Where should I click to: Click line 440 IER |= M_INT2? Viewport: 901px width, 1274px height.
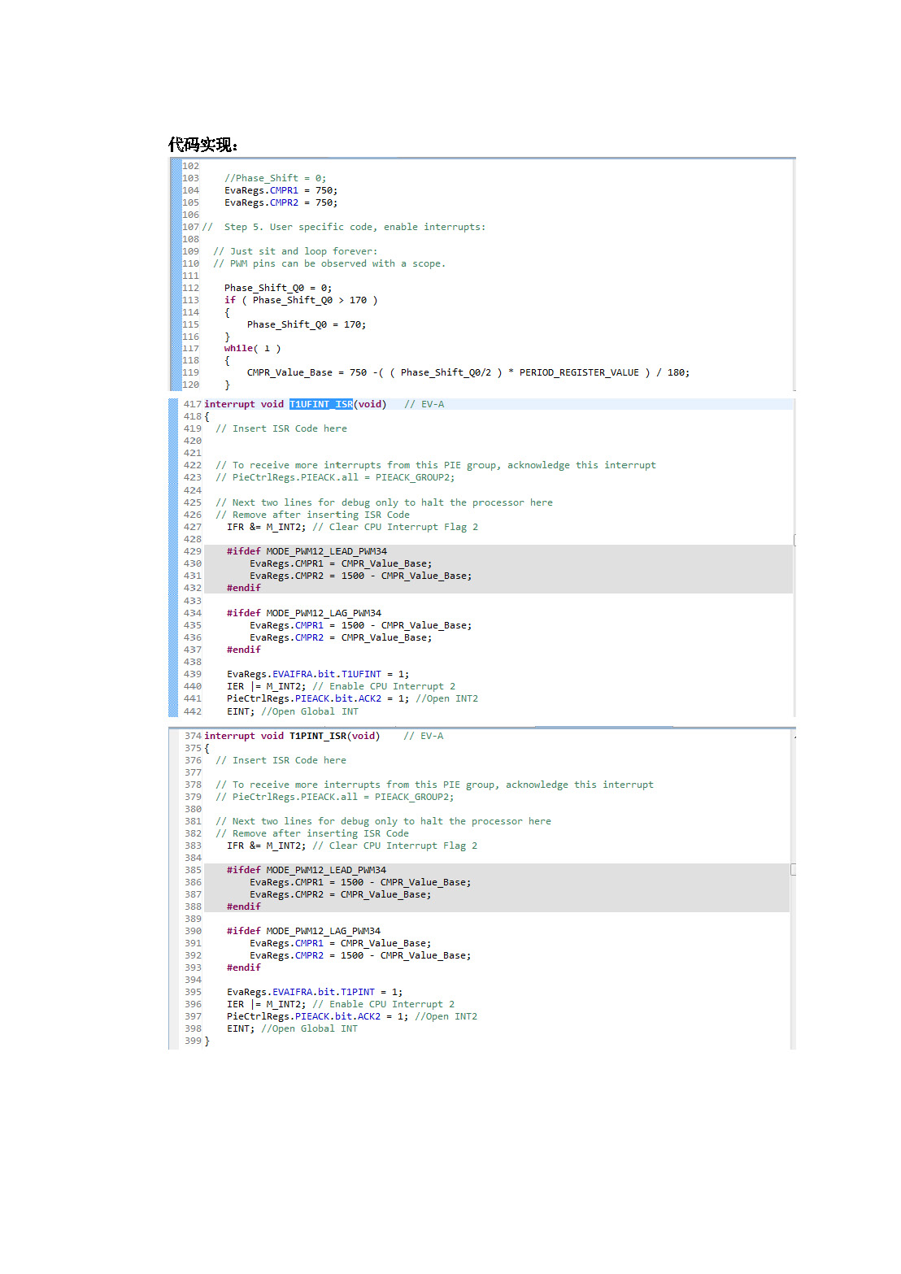341,686
